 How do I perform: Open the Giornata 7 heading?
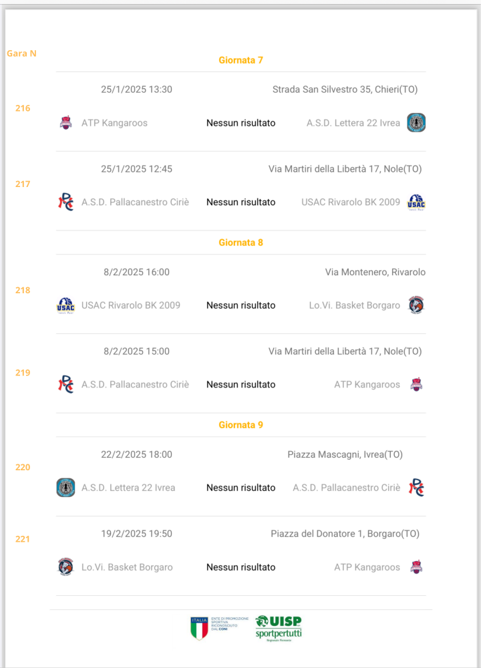[240, 60]
